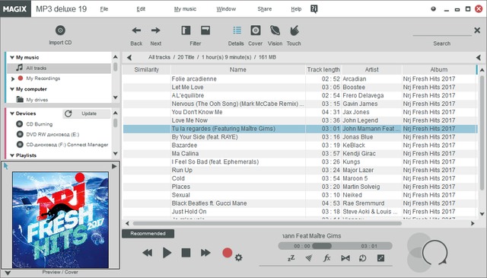Adjust the round volume knob
This screenshot has width=487, height=278.
434,253
